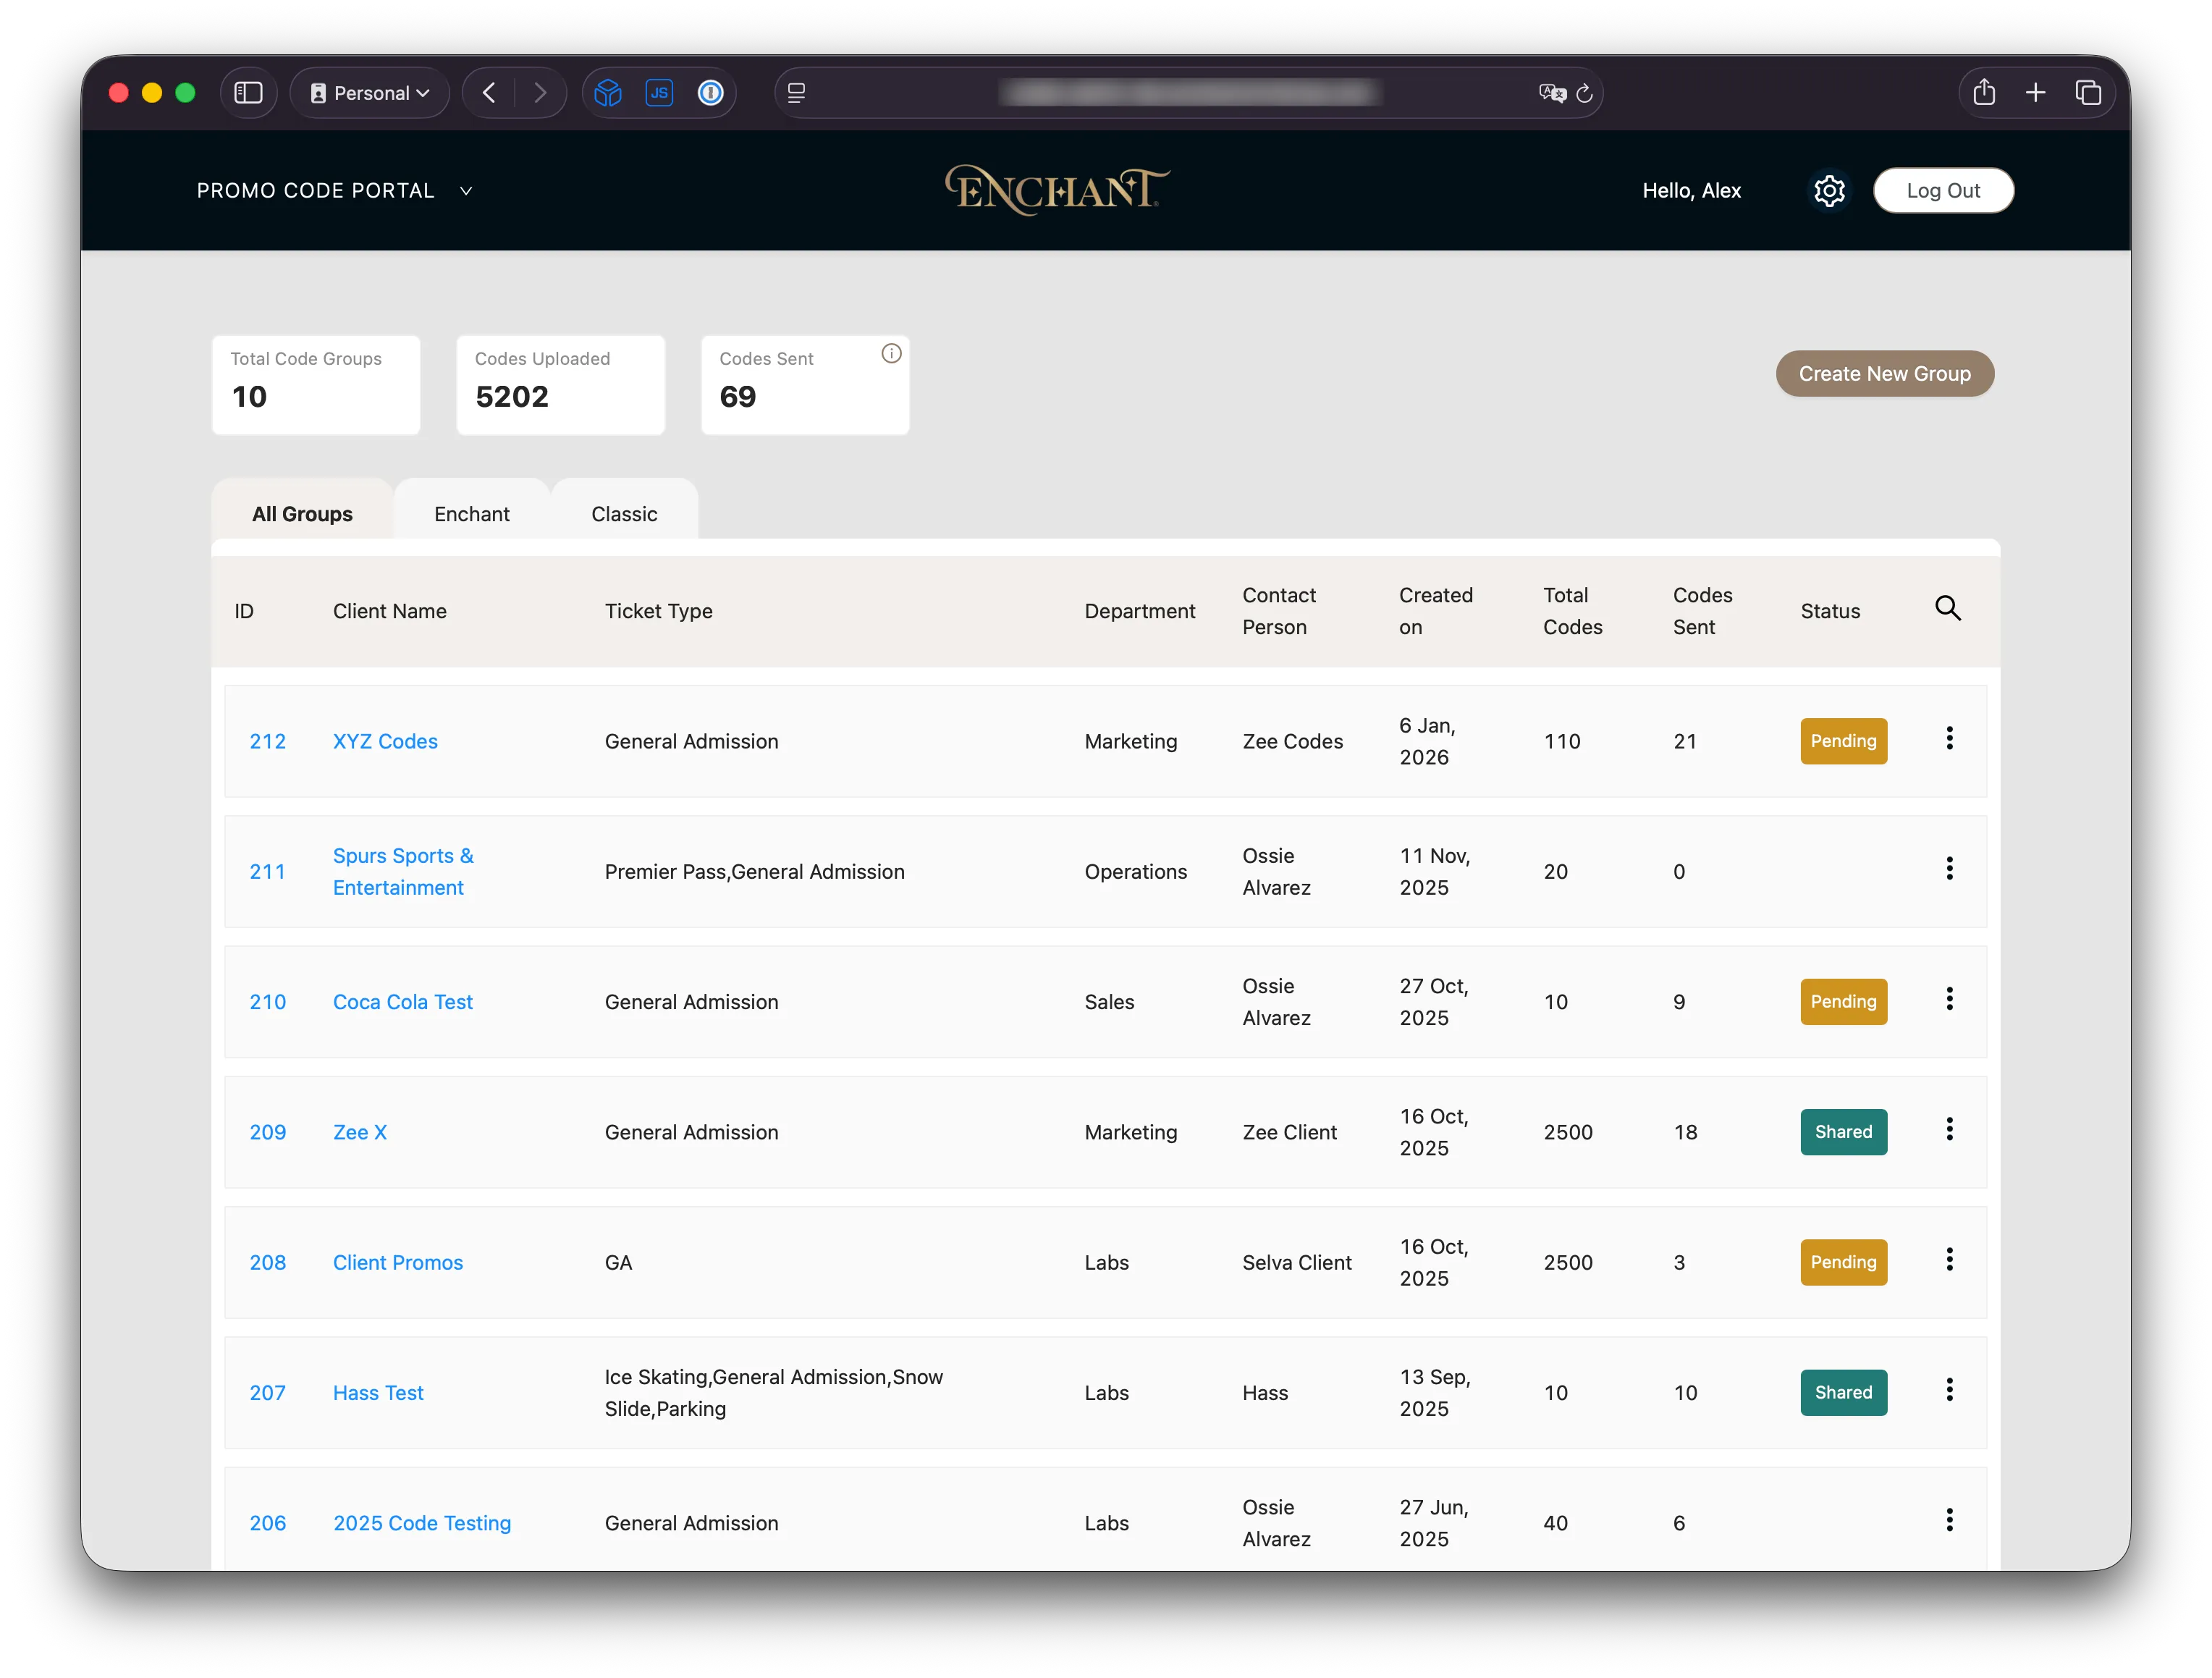Open actions menu for Coca Cola Test row
The width and height of the screenshot is (2212, 1678).
[1949, 999]
